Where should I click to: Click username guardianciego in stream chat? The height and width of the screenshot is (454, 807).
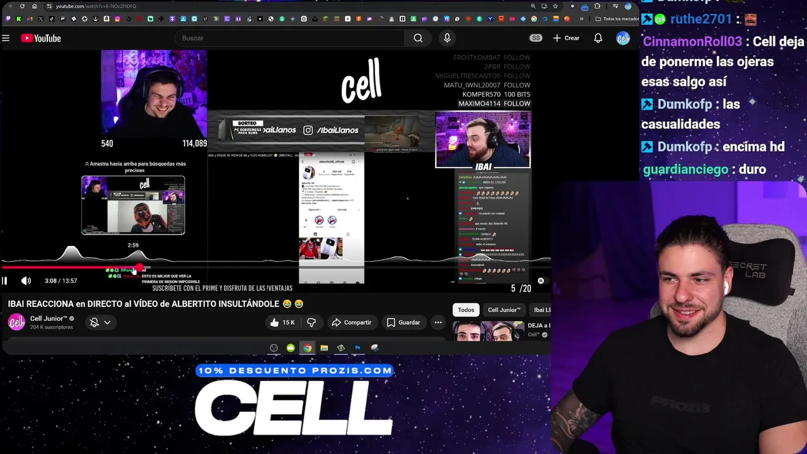(685, 169)
